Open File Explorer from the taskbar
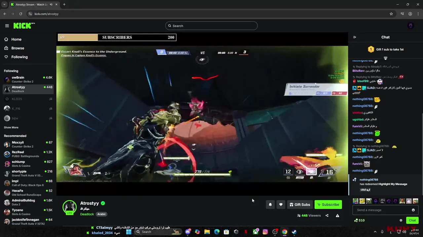The width and height of the screenshot is (423, 237). click(x=207, y=232)
